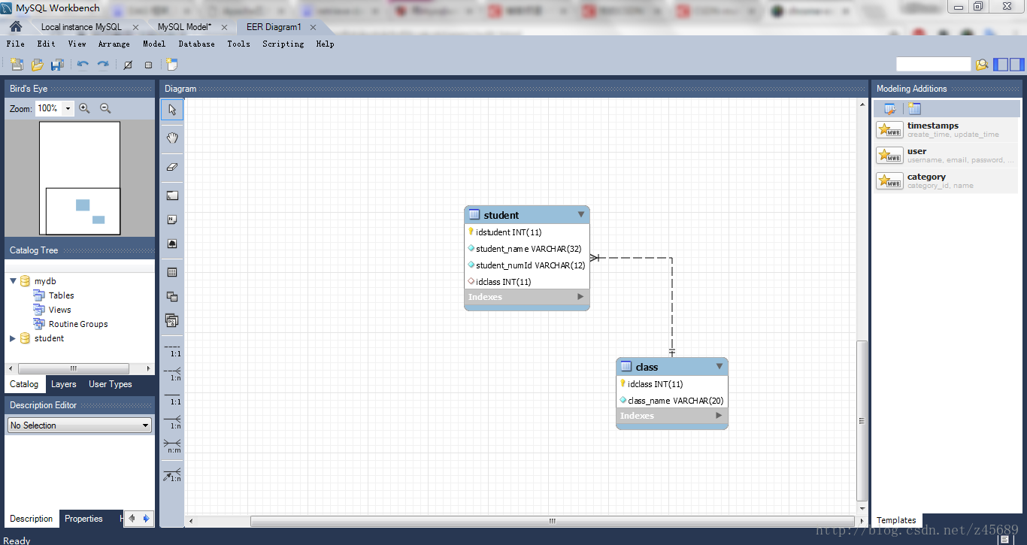Open a model file from toolbar
Screen dimensions: 1027x545
[x=37, y=65]
